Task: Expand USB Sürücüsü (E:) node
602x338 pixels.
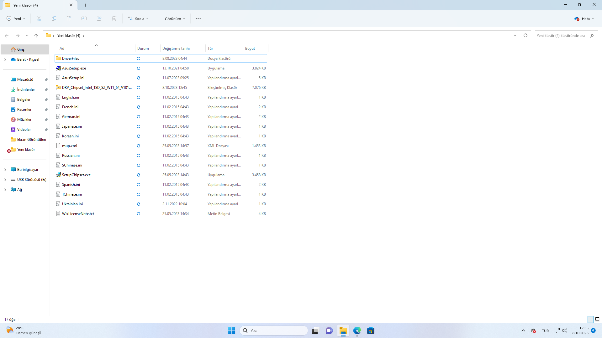Action: pos(5,180)
